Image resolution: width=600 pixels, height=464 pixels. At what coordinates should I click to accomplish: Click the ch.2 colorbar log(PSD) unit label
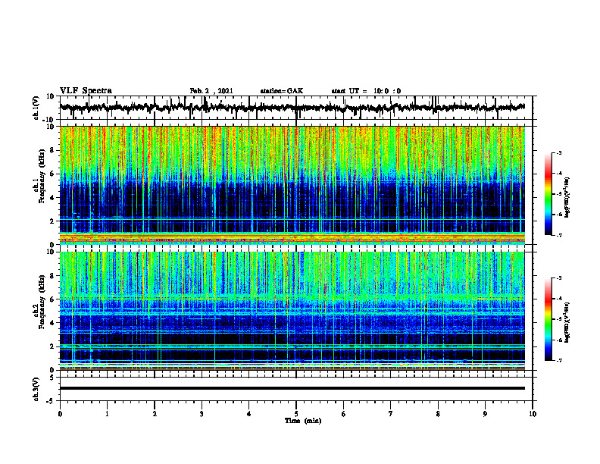pyautogui.click(x=567, y=322)
